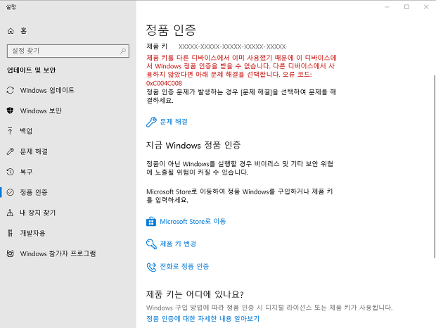Focus the 설정 찾기 search field
Image resolution: width=436 pixels, height=328 pixels.
[68, 51]
